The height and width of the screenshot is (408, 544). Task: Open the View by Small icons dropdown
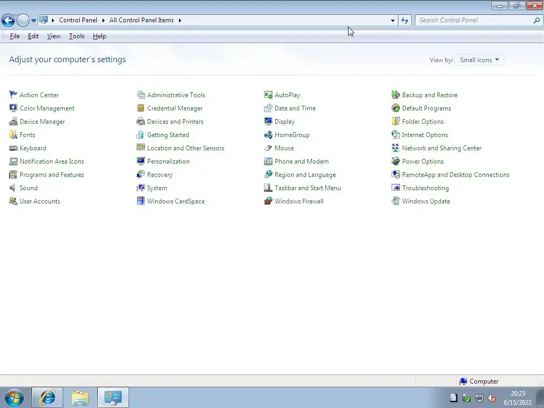pos(480,59)
